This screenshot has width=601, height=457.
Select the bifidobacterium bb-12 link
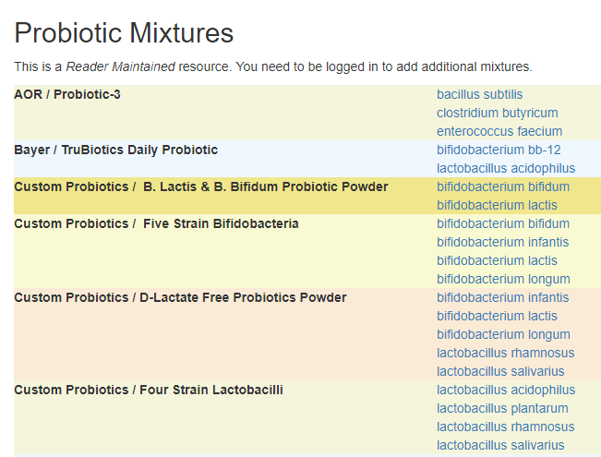499,150
